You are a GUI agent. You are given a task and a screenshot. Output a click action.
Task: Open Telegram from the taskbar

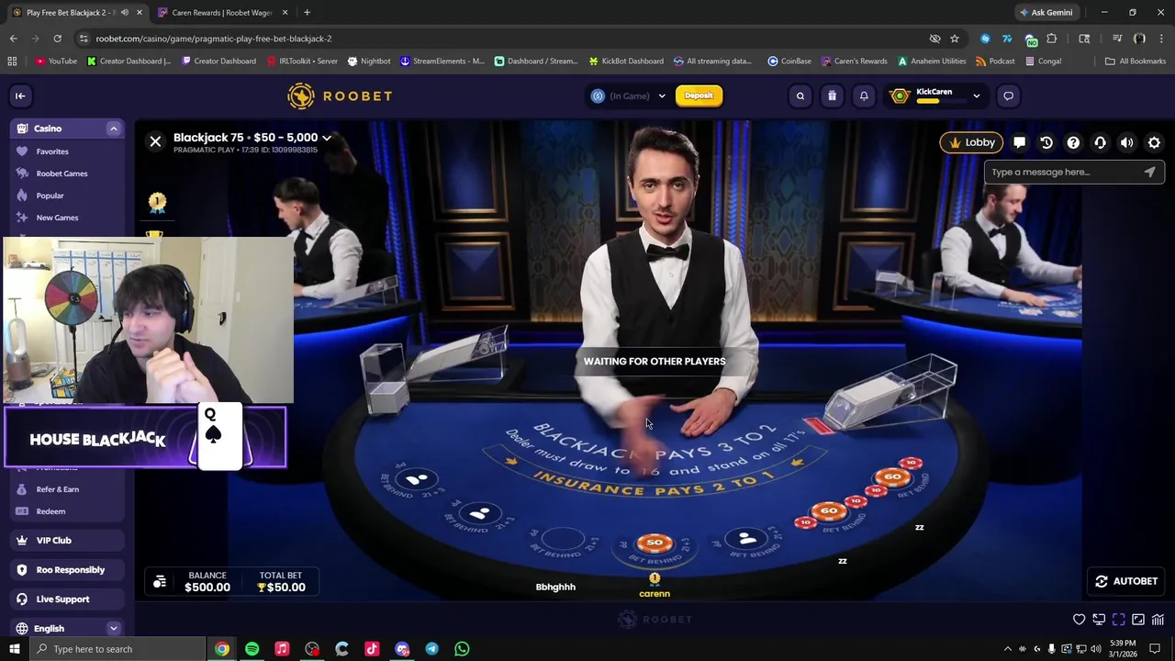pos(431,649)
